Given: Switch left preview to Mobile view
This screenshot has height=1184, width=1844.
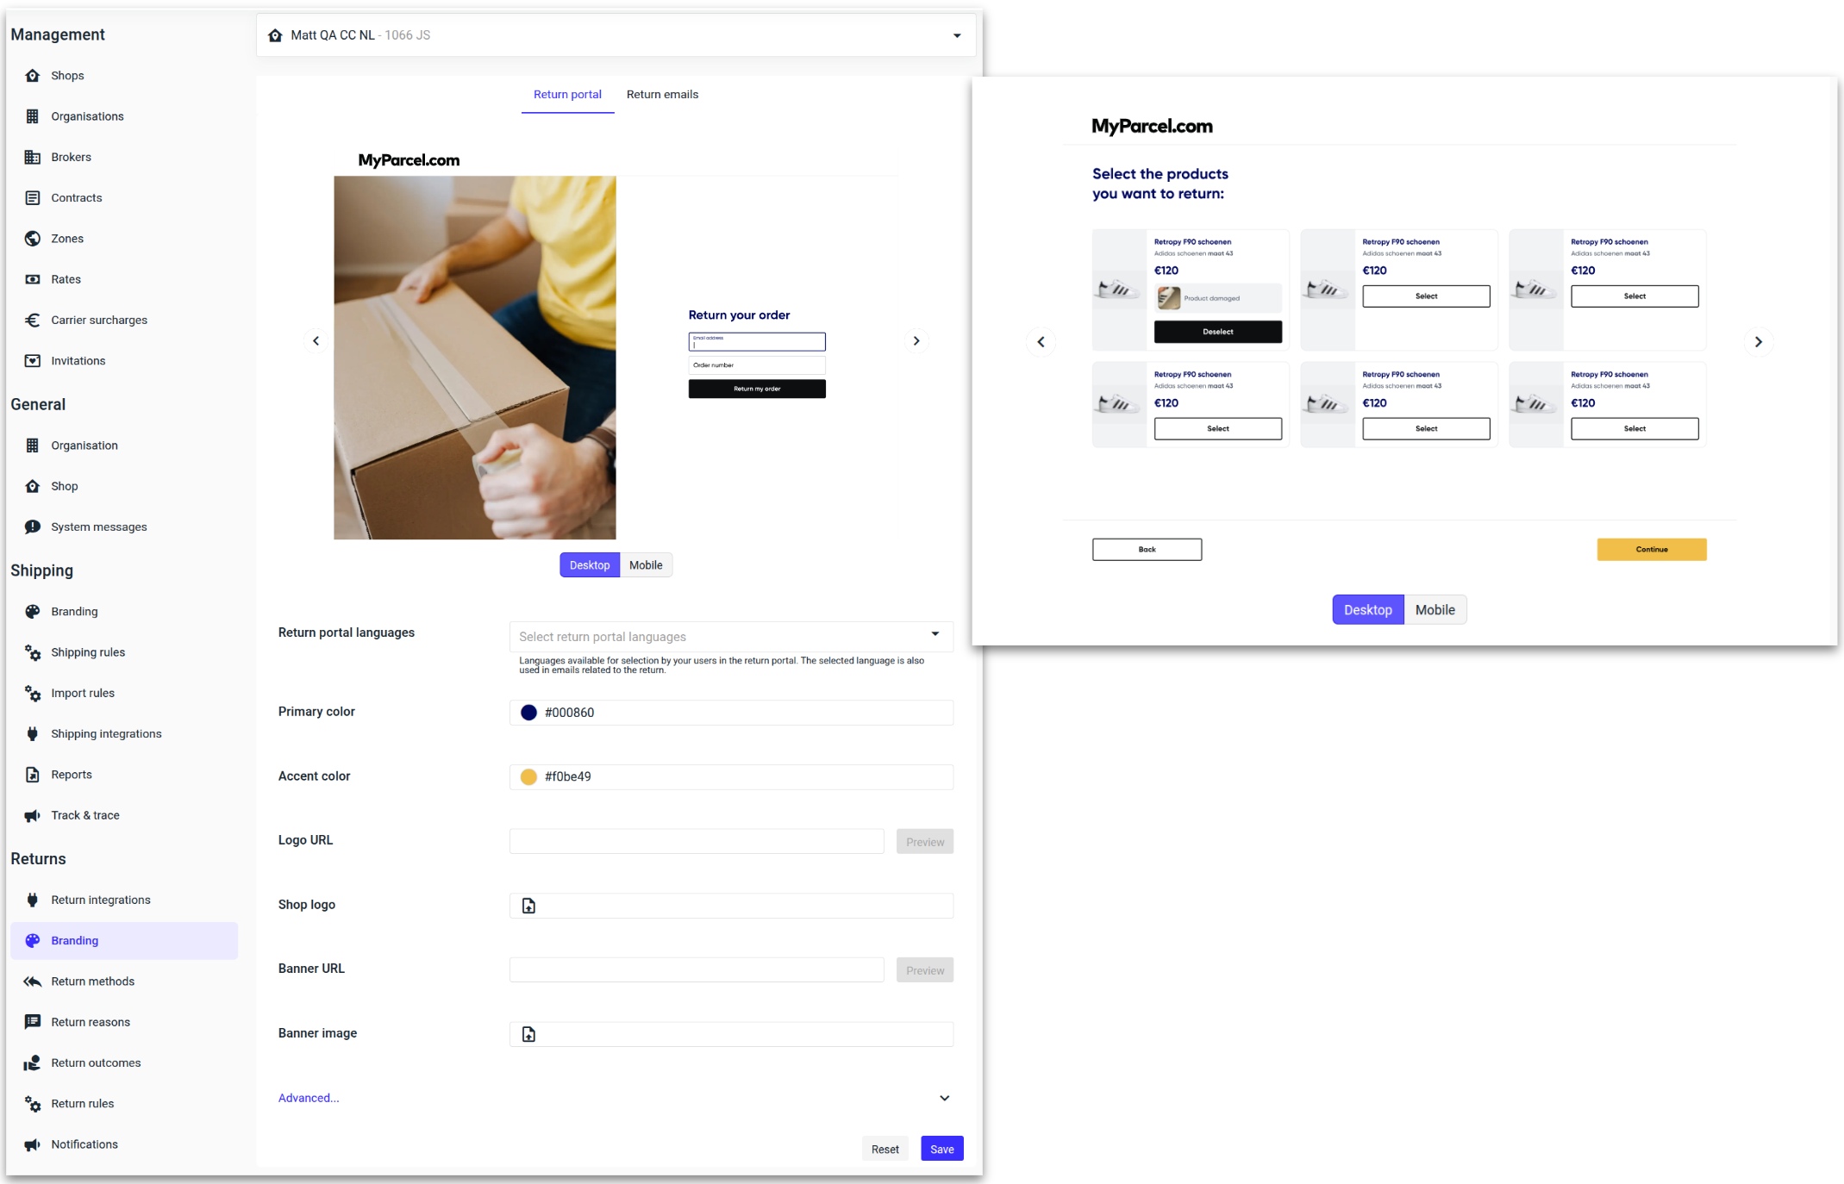Looking at the screenshot, I should point(646,565).
